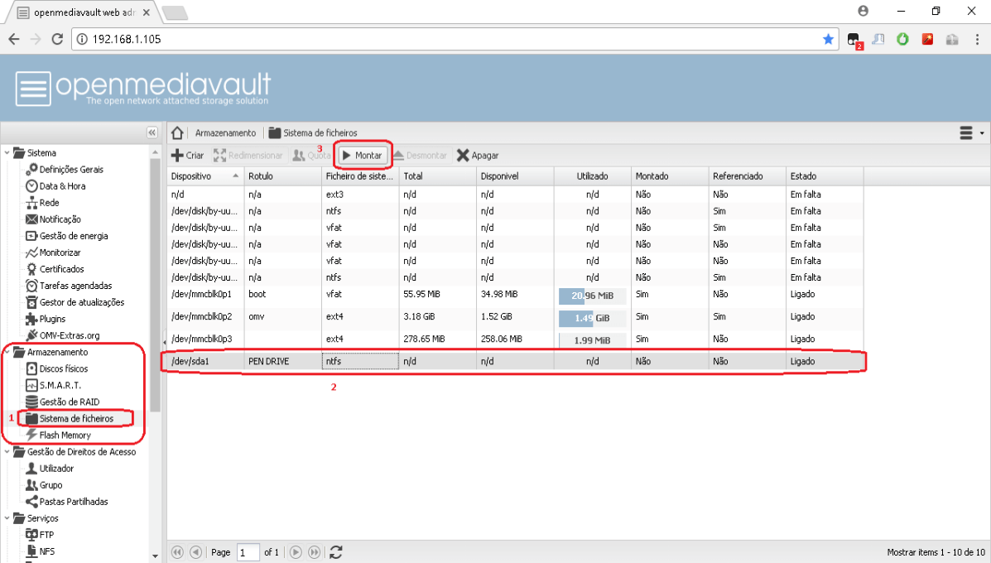The width and height of the screenshot is (991, 563).
Task: Bookmark page with the star icon
Action: [828, 39]
